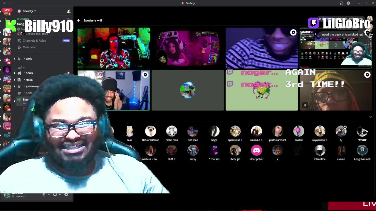Open LongLivePooh's audience avatar
Viewport: 376px width, 211px height.
[362, 150]
